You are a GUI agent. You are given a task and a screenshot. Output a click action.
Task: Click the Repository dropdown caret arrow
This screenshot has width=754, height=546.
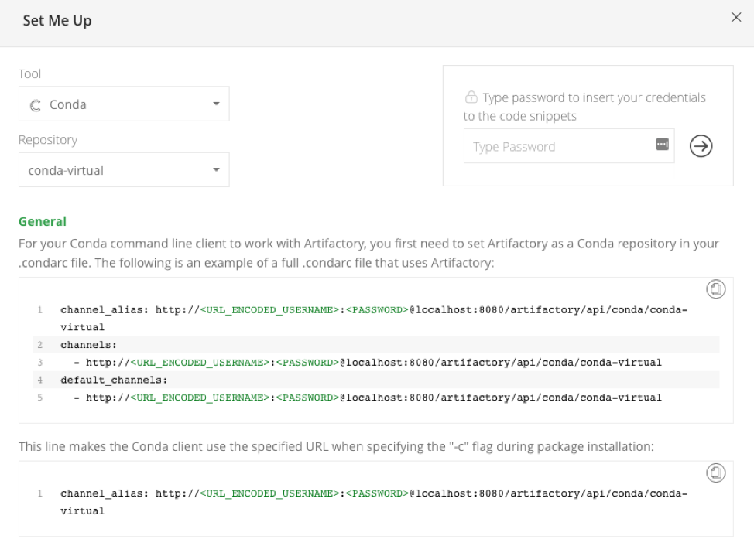click(x=216, y=170)
